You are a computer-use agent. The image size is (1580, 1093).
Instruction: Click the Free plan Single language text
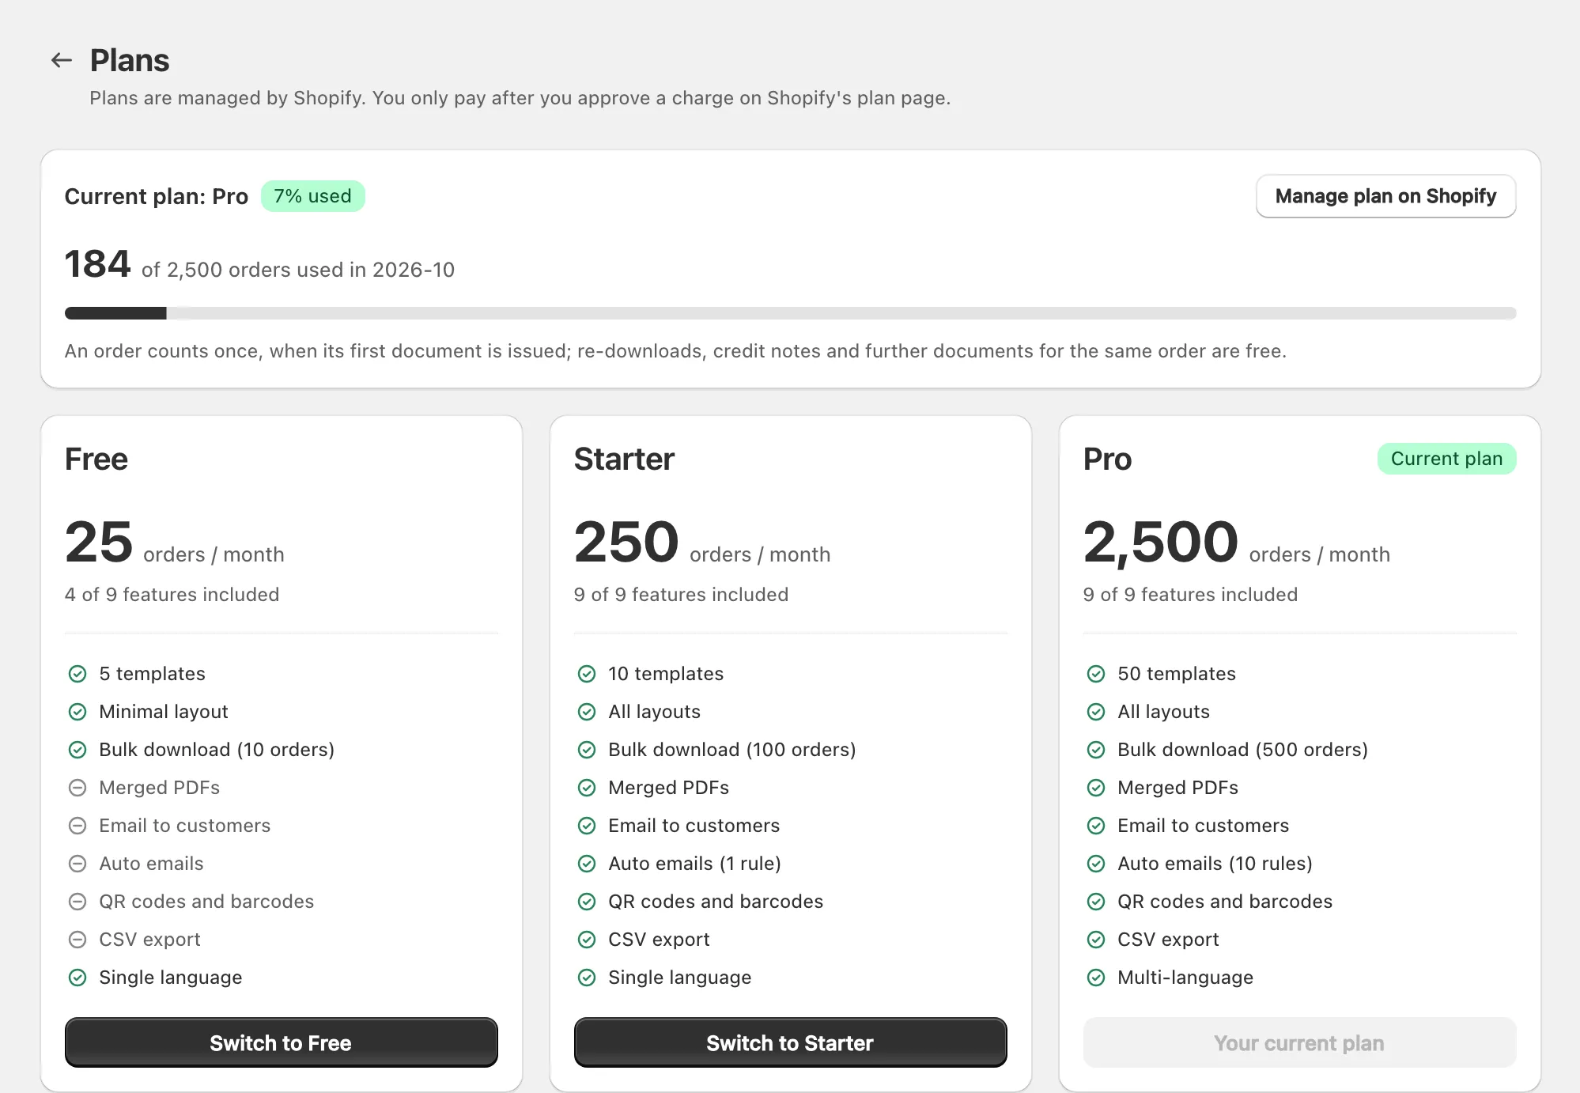click(x=171, y=978)
